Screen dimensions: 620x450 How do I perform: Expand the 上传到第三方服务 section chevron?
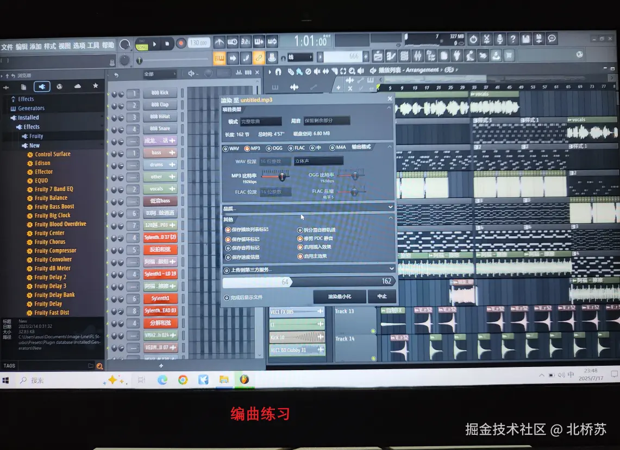pyautogui.click(x=391, y=268)
